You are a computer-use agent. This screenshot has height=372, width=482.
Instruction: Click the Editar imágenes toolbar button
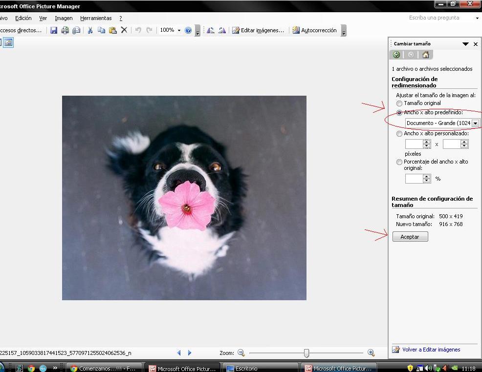click(x=258, y=30)
